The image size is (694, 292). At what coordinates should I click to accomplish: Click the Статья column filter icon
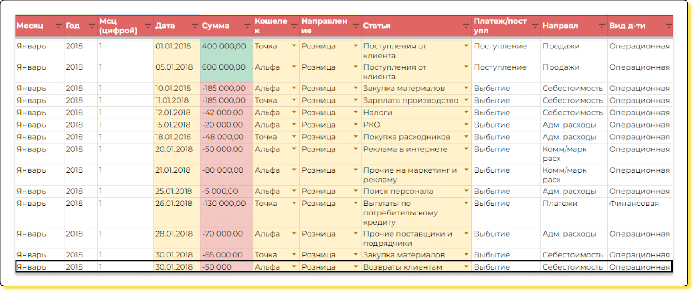pos(466,26)
